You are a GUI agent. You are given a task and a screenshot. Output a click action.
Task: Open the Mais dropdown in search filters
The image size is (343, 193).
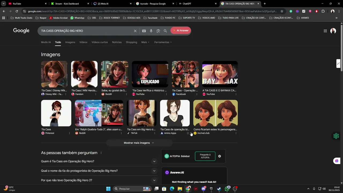145,42
